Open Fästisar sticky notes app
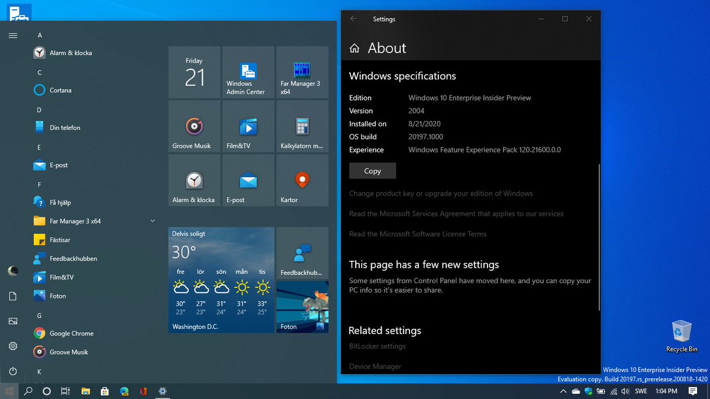Screen dimensions: 710x399 (x=95, y=239)
